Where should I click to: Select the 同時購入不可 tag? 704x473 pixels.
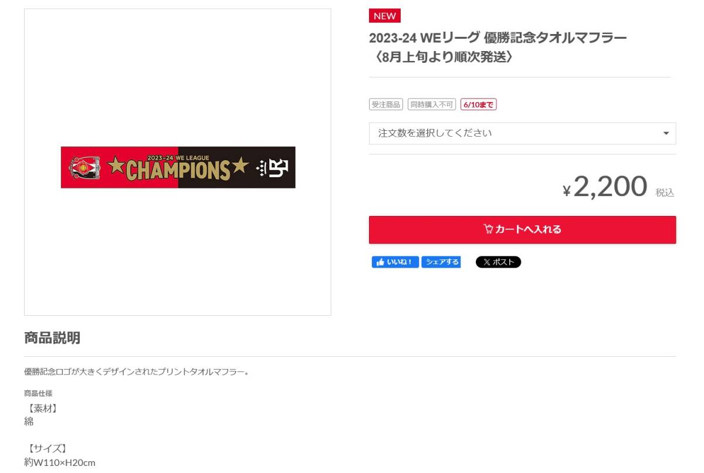[x=431, y=104]
